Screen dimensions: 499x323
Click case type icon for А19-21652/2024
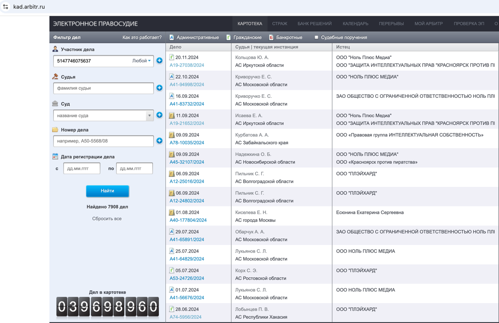pyautogui.click(x=172, y=115)
